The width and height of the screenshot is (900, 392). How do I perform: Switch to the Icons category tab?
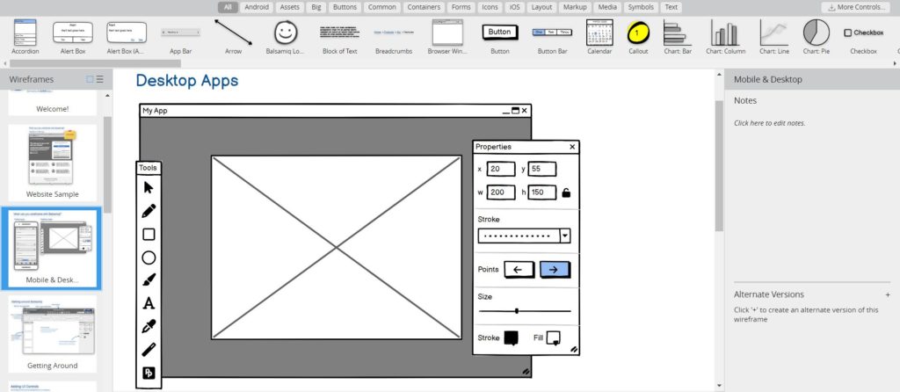[490, 7]
